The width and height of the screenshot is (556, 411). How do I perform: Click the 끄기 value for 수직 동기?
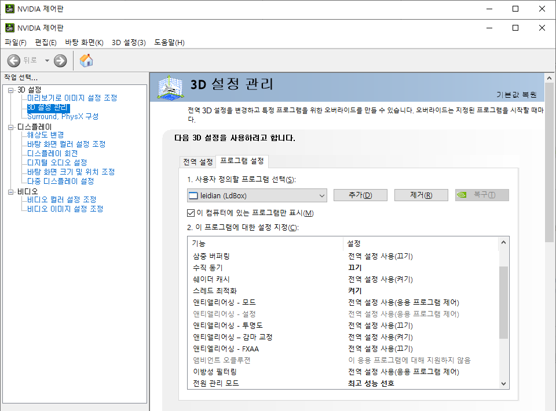point(354,268)
